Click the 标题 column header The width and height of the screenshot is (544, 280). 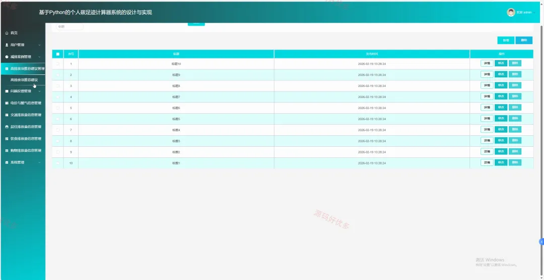point(176,54)
